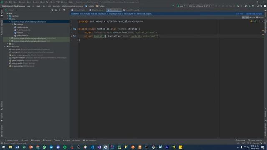The height and width of the screenshot is (150, 267).
Task: Open Windows notification center icon
Action: pyautogui.click(x=262, y=147)
